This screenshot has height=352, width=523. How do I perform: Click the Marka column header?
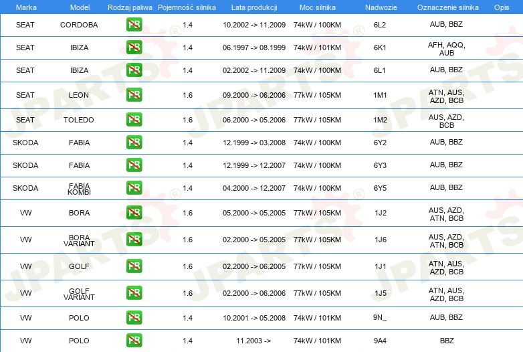tap(26, 7)
